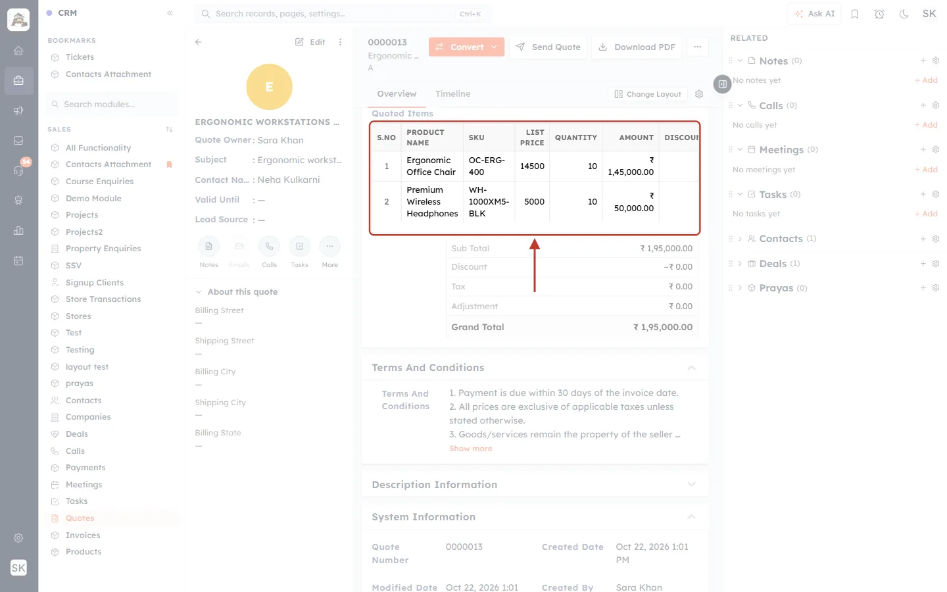Collapse the CRM sidebar with double chevron

click(x=170, y=13)
